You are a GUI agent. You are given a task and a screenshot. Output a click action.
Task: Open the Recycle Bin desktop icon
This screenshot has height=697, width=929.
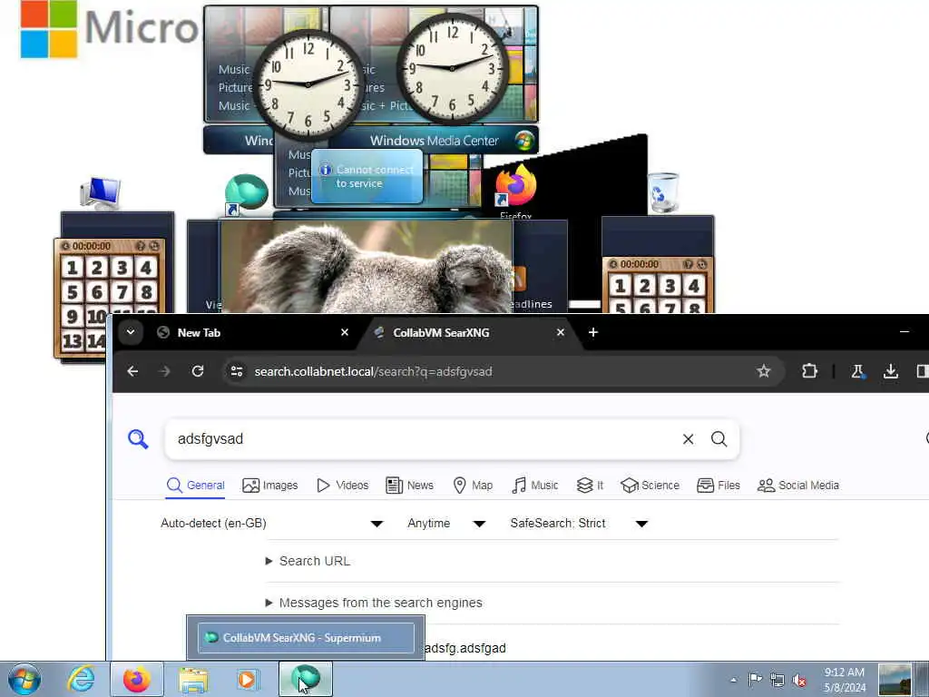click(x=662, y=192)
